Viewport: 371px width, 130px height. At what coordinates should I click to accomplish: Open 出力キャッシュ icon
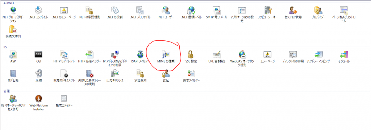(x=115, y=73)
